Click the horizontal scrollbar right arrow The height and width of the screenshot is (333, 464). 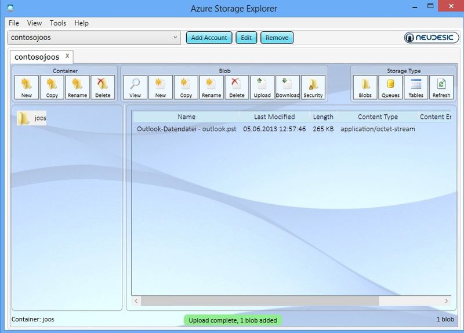pos(447,301)
